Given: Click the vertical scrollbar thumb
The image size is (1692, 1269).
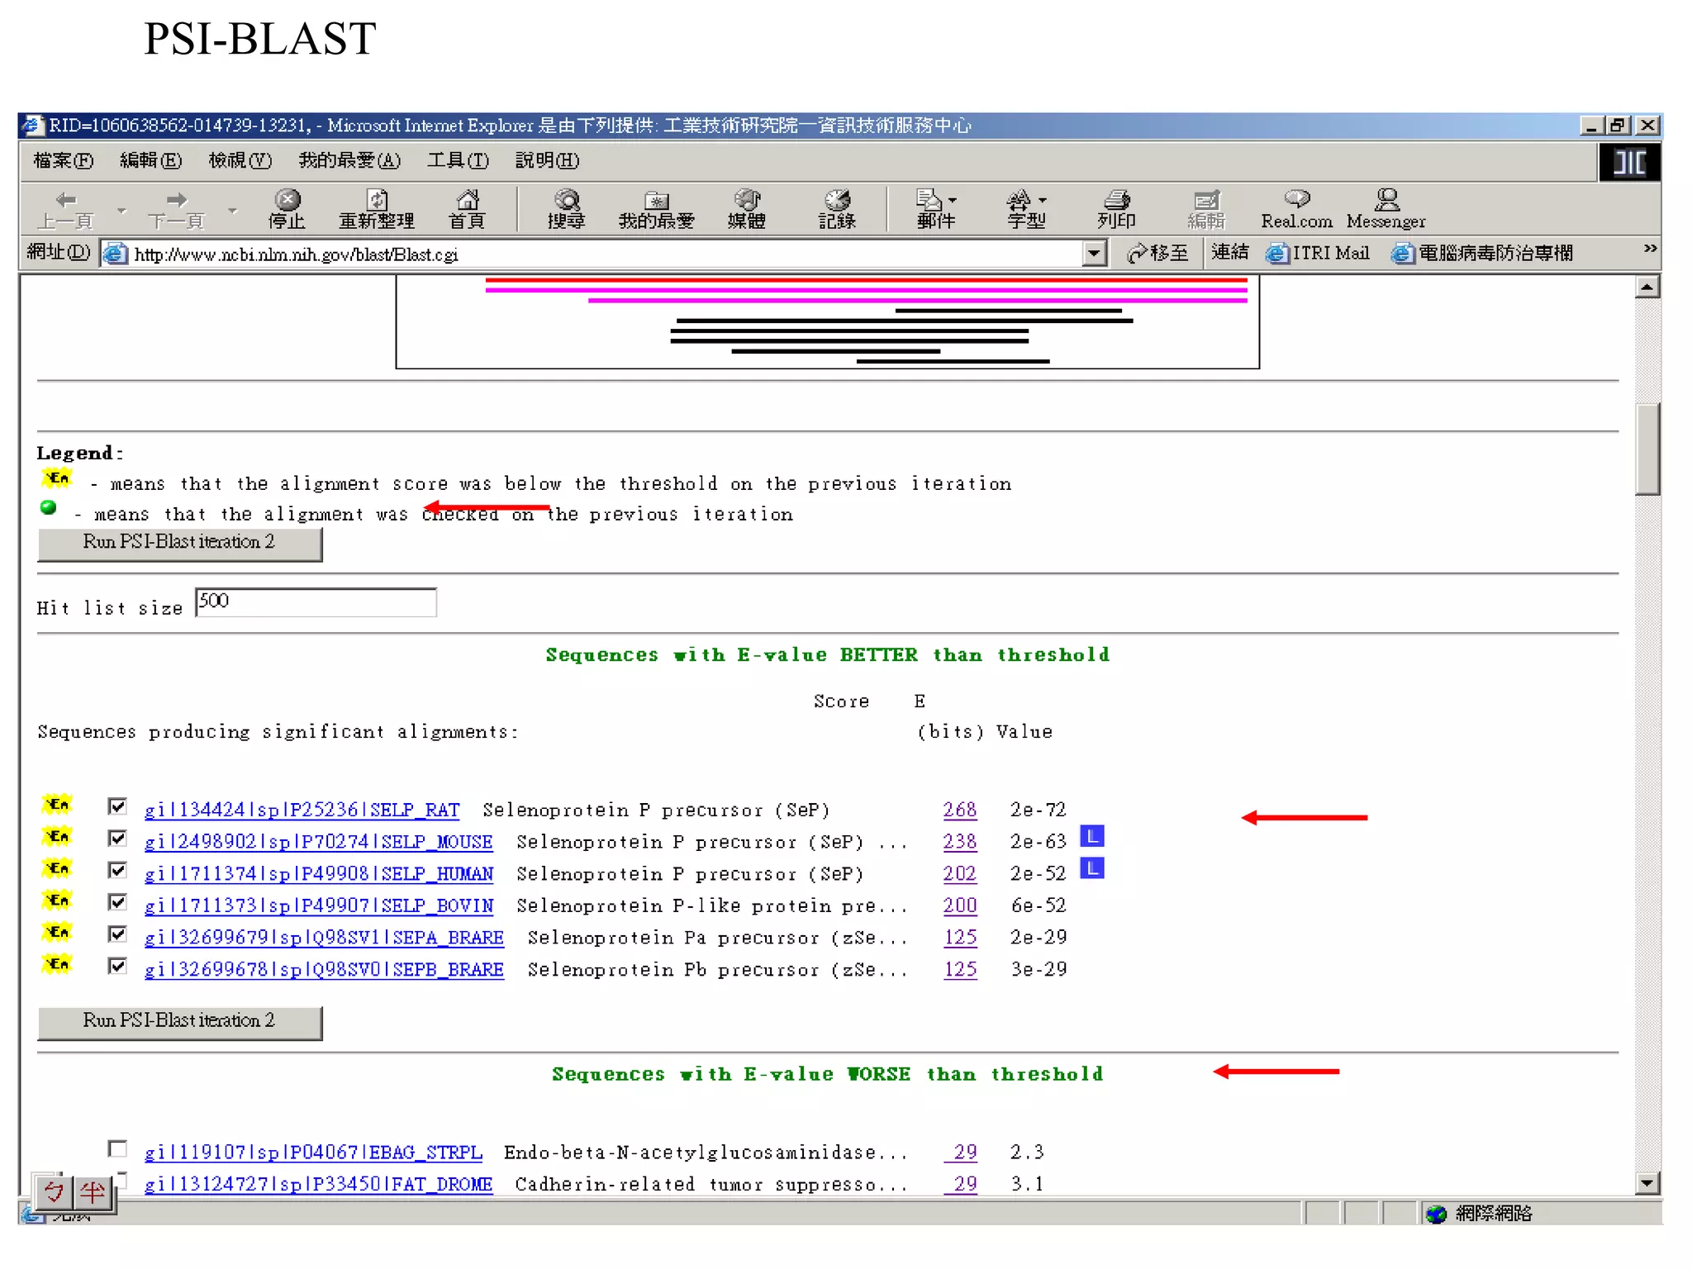Looking at the screenshot, I should point(1647,448).
